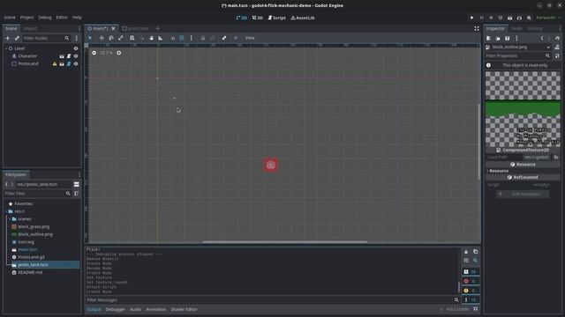Click the Add Metadata button
Screen dimensions: 565x317
click(x=523, y=194)
